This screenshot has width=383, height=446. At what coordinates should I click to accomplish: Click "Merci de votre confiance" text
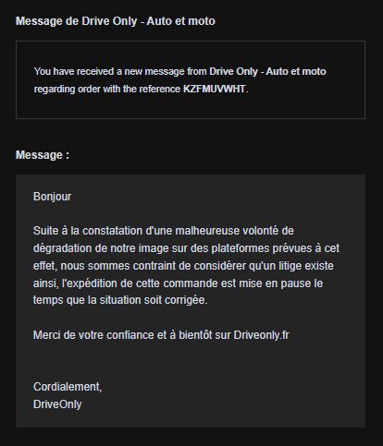click(x=93, y=335)
